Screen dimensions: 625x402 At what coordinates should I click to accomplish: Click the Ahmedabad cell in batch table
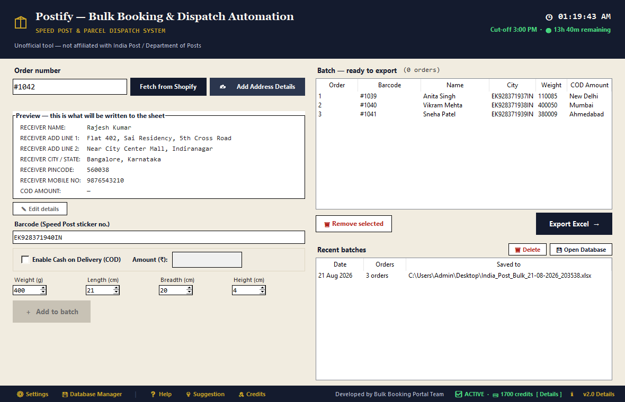tap(586, 114)
